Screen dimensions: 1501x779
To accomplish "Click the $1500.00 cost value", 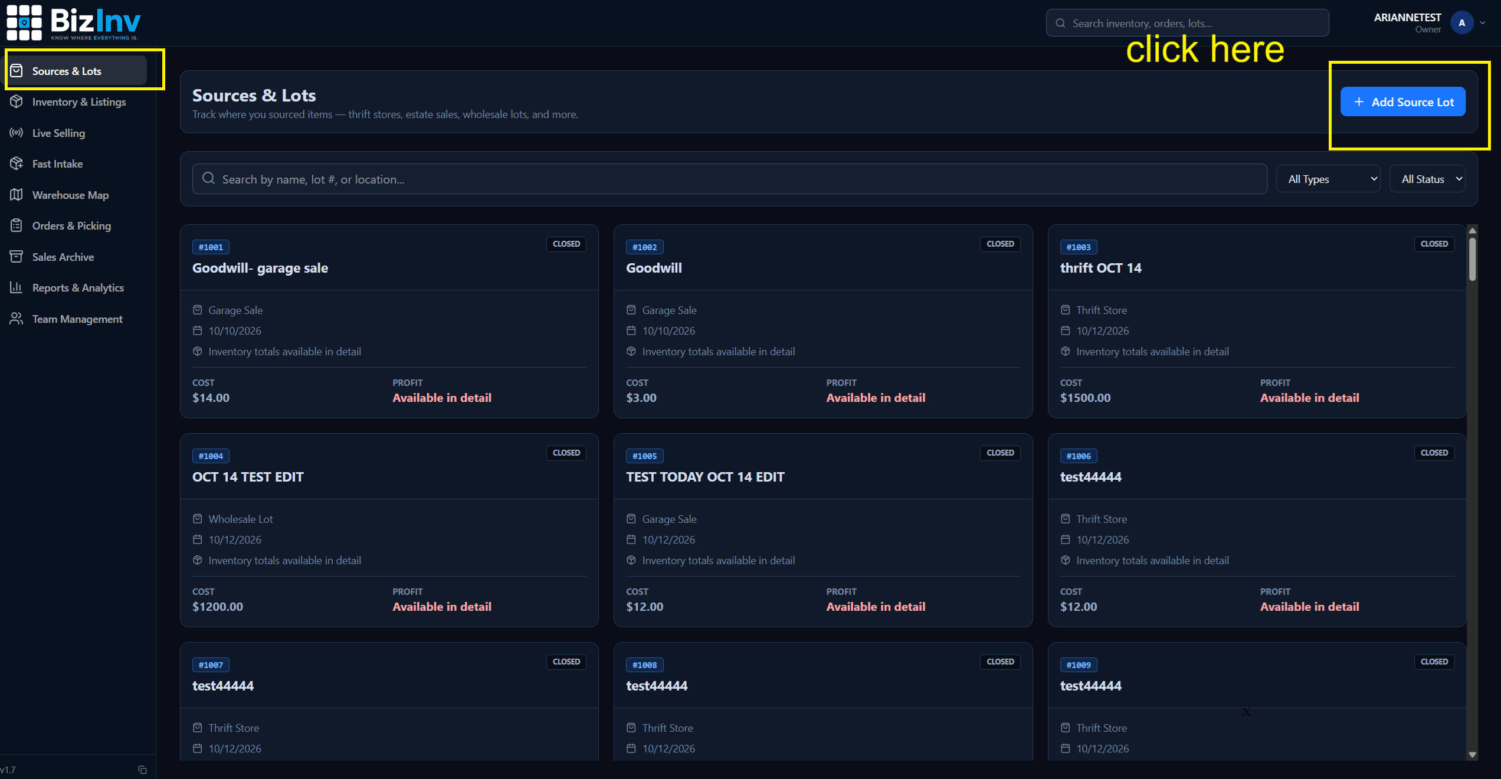I will click(x=1086, y=398).
